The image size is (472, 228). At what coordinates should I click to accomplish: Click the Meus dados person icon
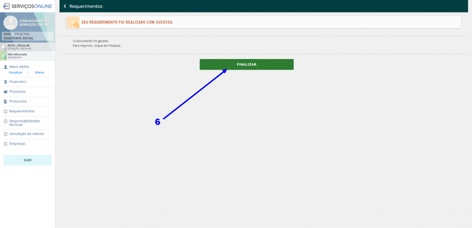click(5, 67)
